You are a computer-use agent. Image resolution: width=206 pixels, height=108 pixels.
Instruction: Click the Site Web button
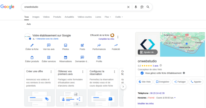145,82
